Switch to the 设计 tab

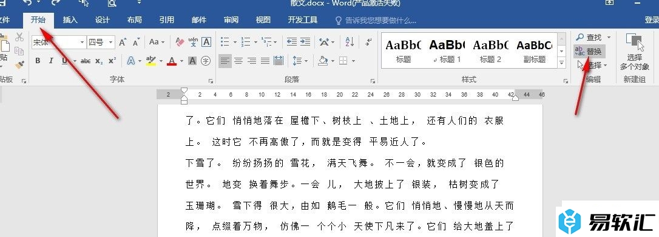(x=102, y=20)
